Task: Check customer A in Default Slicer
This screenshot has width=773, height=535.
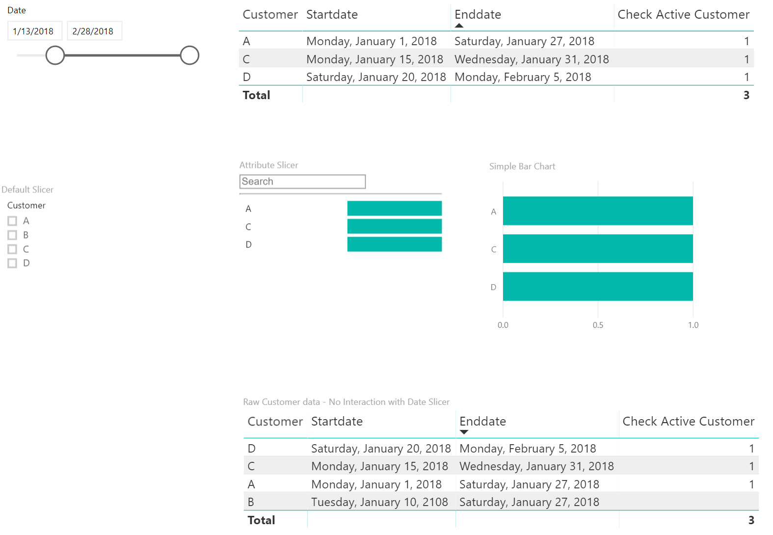Action: point(12,221)
